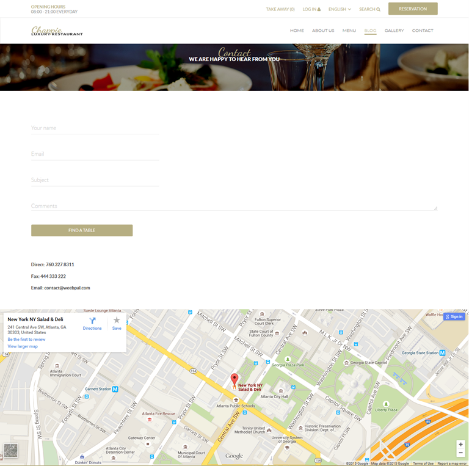469x466 pixels.
Task: Focus the Subject input field
Action: (95, 180)
